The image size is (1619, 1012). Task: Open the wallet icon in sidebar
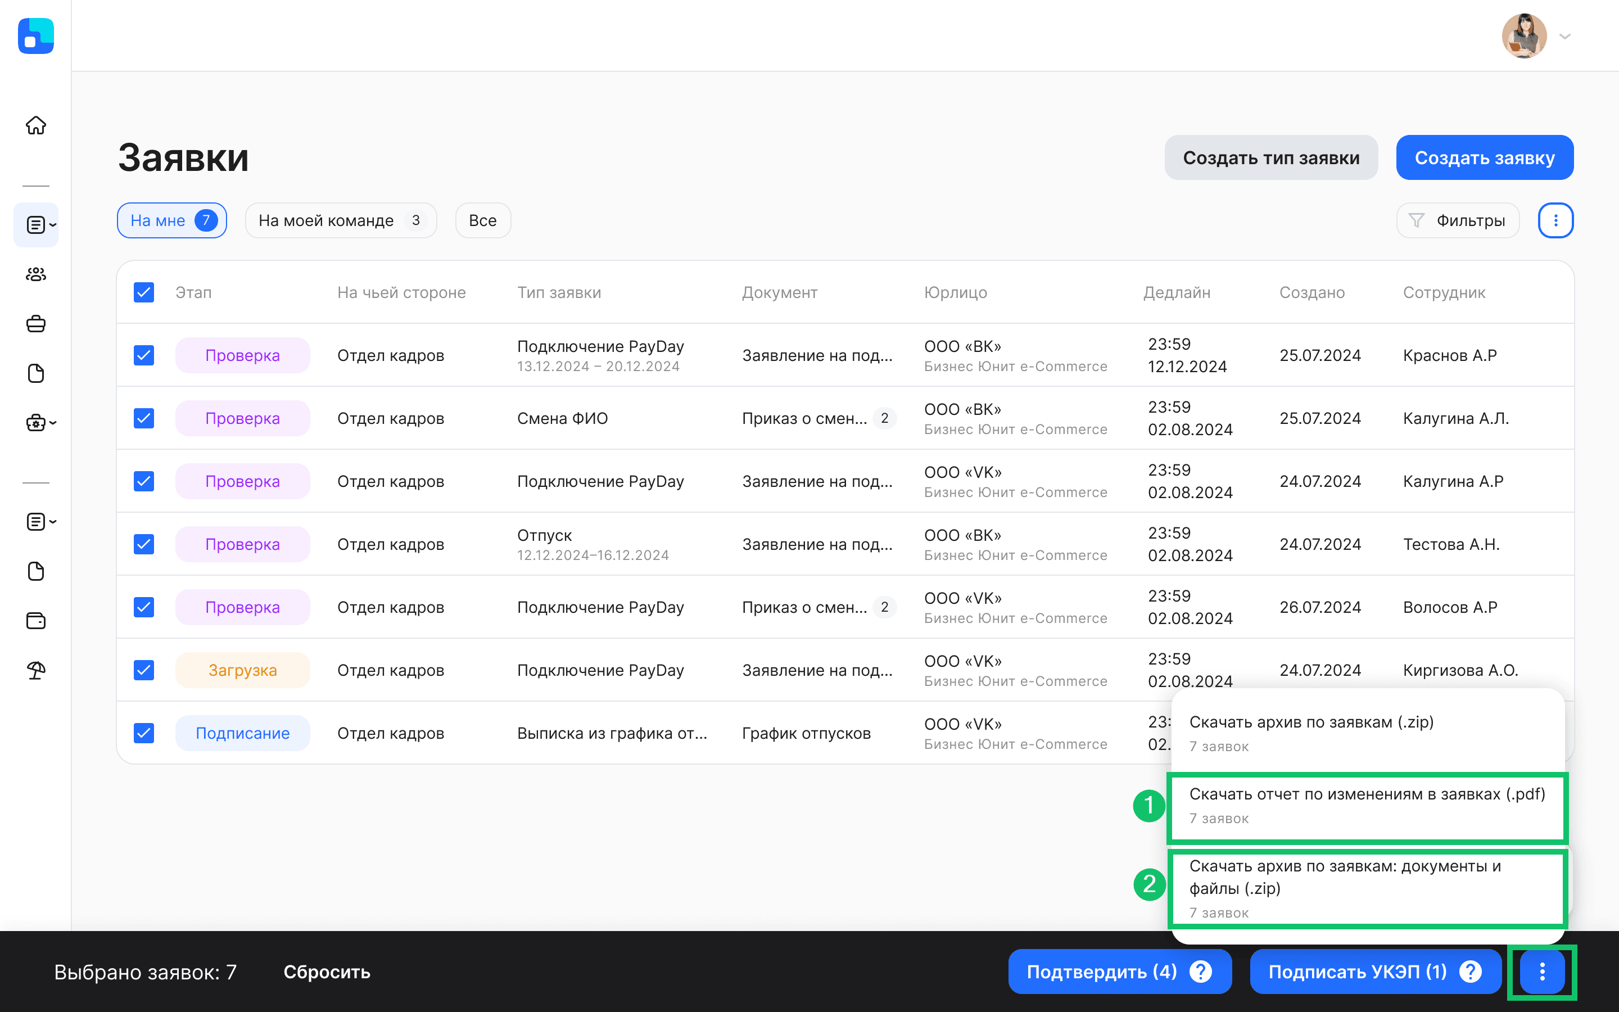35,621
